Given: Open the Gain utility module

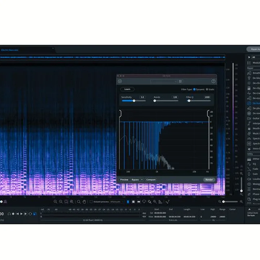Looking at the screenshot, I should click(x=253, y=174).
